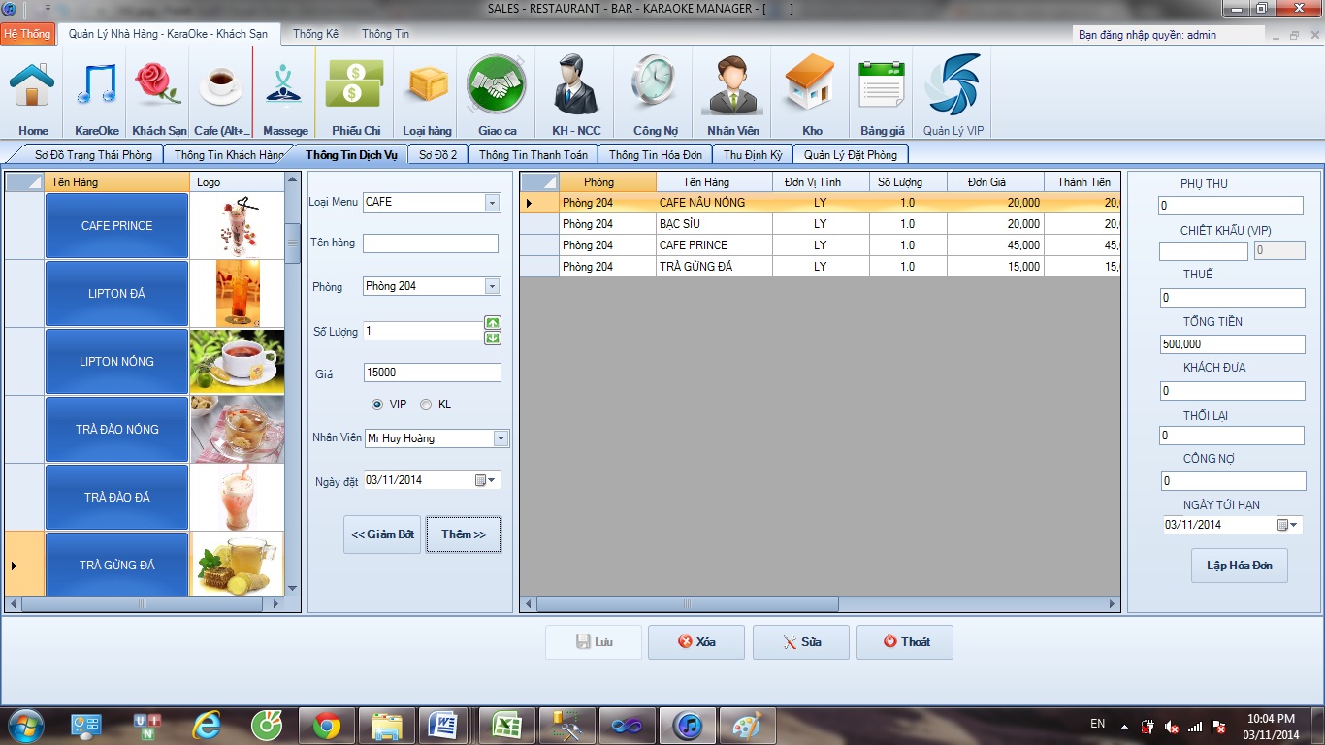Viewport: 1325px width, 745px height.
Task: Select the TRÀ ĐÀO NÓNG product tile
Action: tap(116, 430)
